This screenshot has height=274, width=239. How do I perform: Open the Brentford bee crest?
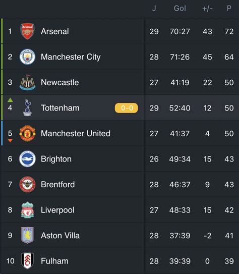pyautogui.click(x=27, y=184)
